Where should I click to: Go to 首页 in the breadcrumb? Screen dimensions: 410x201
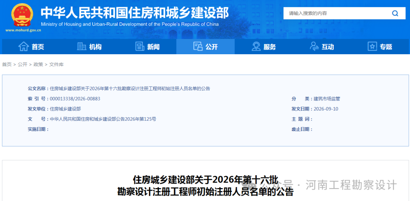coord(7,64)
